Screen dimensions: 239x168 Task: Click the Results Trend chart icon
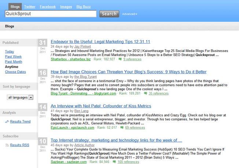[x=7, y=122]
